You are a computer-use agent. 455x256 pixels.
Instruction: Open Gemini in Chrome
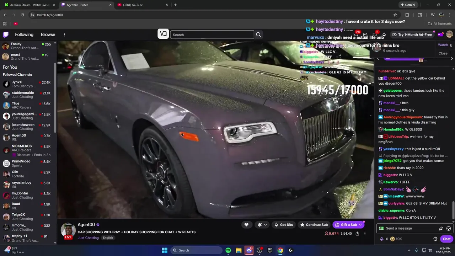click(x=408, y=5)
